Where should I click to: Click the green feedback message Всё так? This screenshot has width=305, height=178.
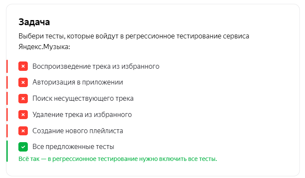(118, 159)
